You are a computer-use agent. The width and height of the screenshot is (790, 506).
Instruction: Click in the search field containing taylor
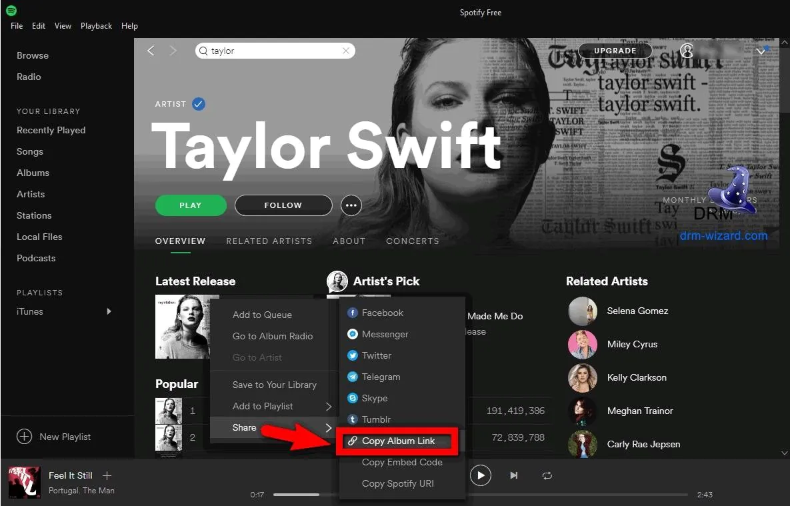(275, 51)
